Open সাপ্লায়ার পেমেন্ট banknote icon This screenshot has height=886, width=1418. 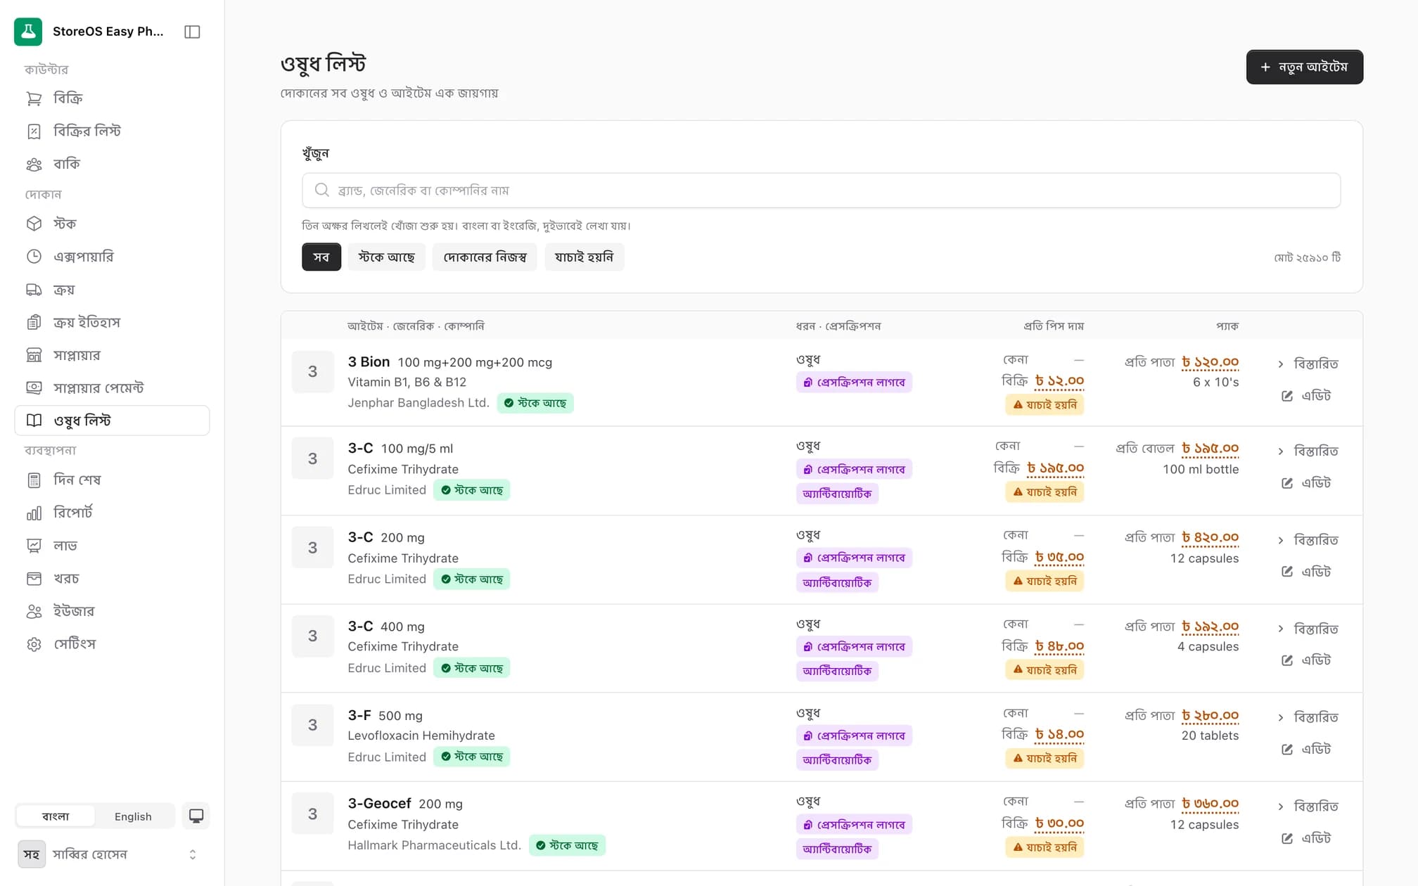pyautogui.click(x=34, y=387)
